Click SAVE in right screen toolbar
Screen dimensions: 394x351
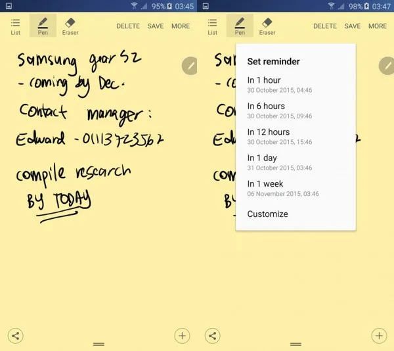352,26
